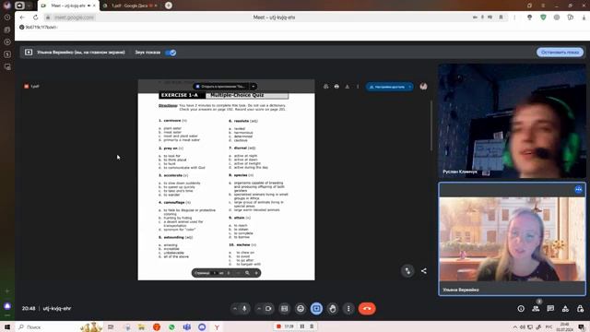The height and width of the screenshot is (332, 590).
Task: Open chat with everyone
Action: 550,309
